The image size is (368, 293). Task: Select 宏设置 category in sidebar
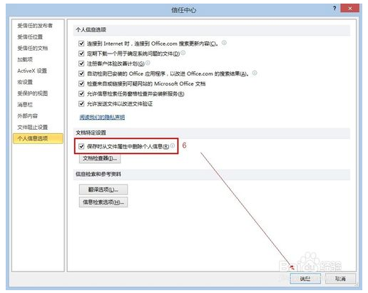(x=25, y=82)
